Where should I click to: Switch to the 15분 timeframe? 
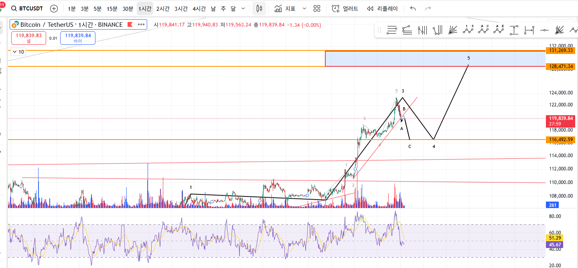(112, 8)
